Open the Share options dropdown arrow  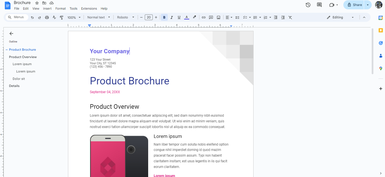pyautogui.click(x=368, y=5)
